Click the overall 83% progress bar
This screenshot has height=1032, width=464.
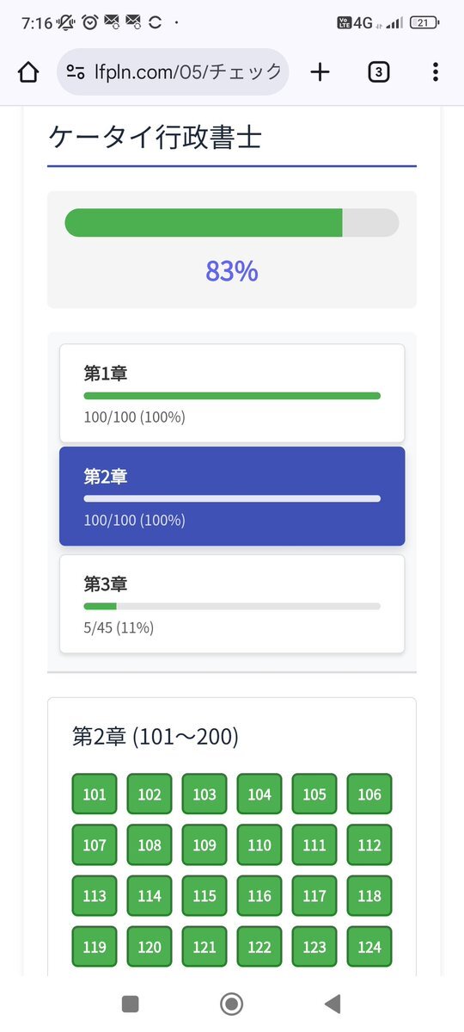232,222
